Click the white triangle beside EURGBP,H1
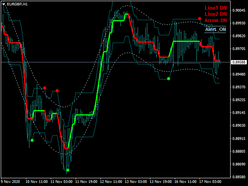This screenshot has height=186, width=248. click(4, 3)
